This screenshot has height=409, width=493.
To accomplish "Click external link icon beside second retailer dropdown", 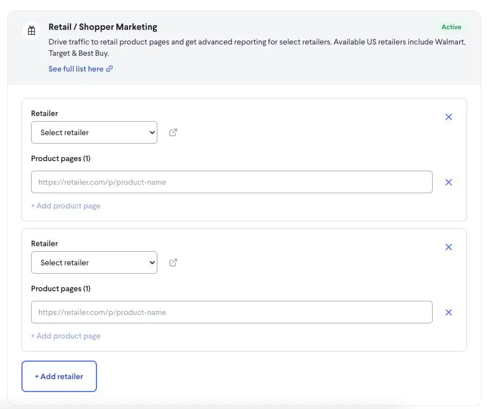I will [173, 263].
